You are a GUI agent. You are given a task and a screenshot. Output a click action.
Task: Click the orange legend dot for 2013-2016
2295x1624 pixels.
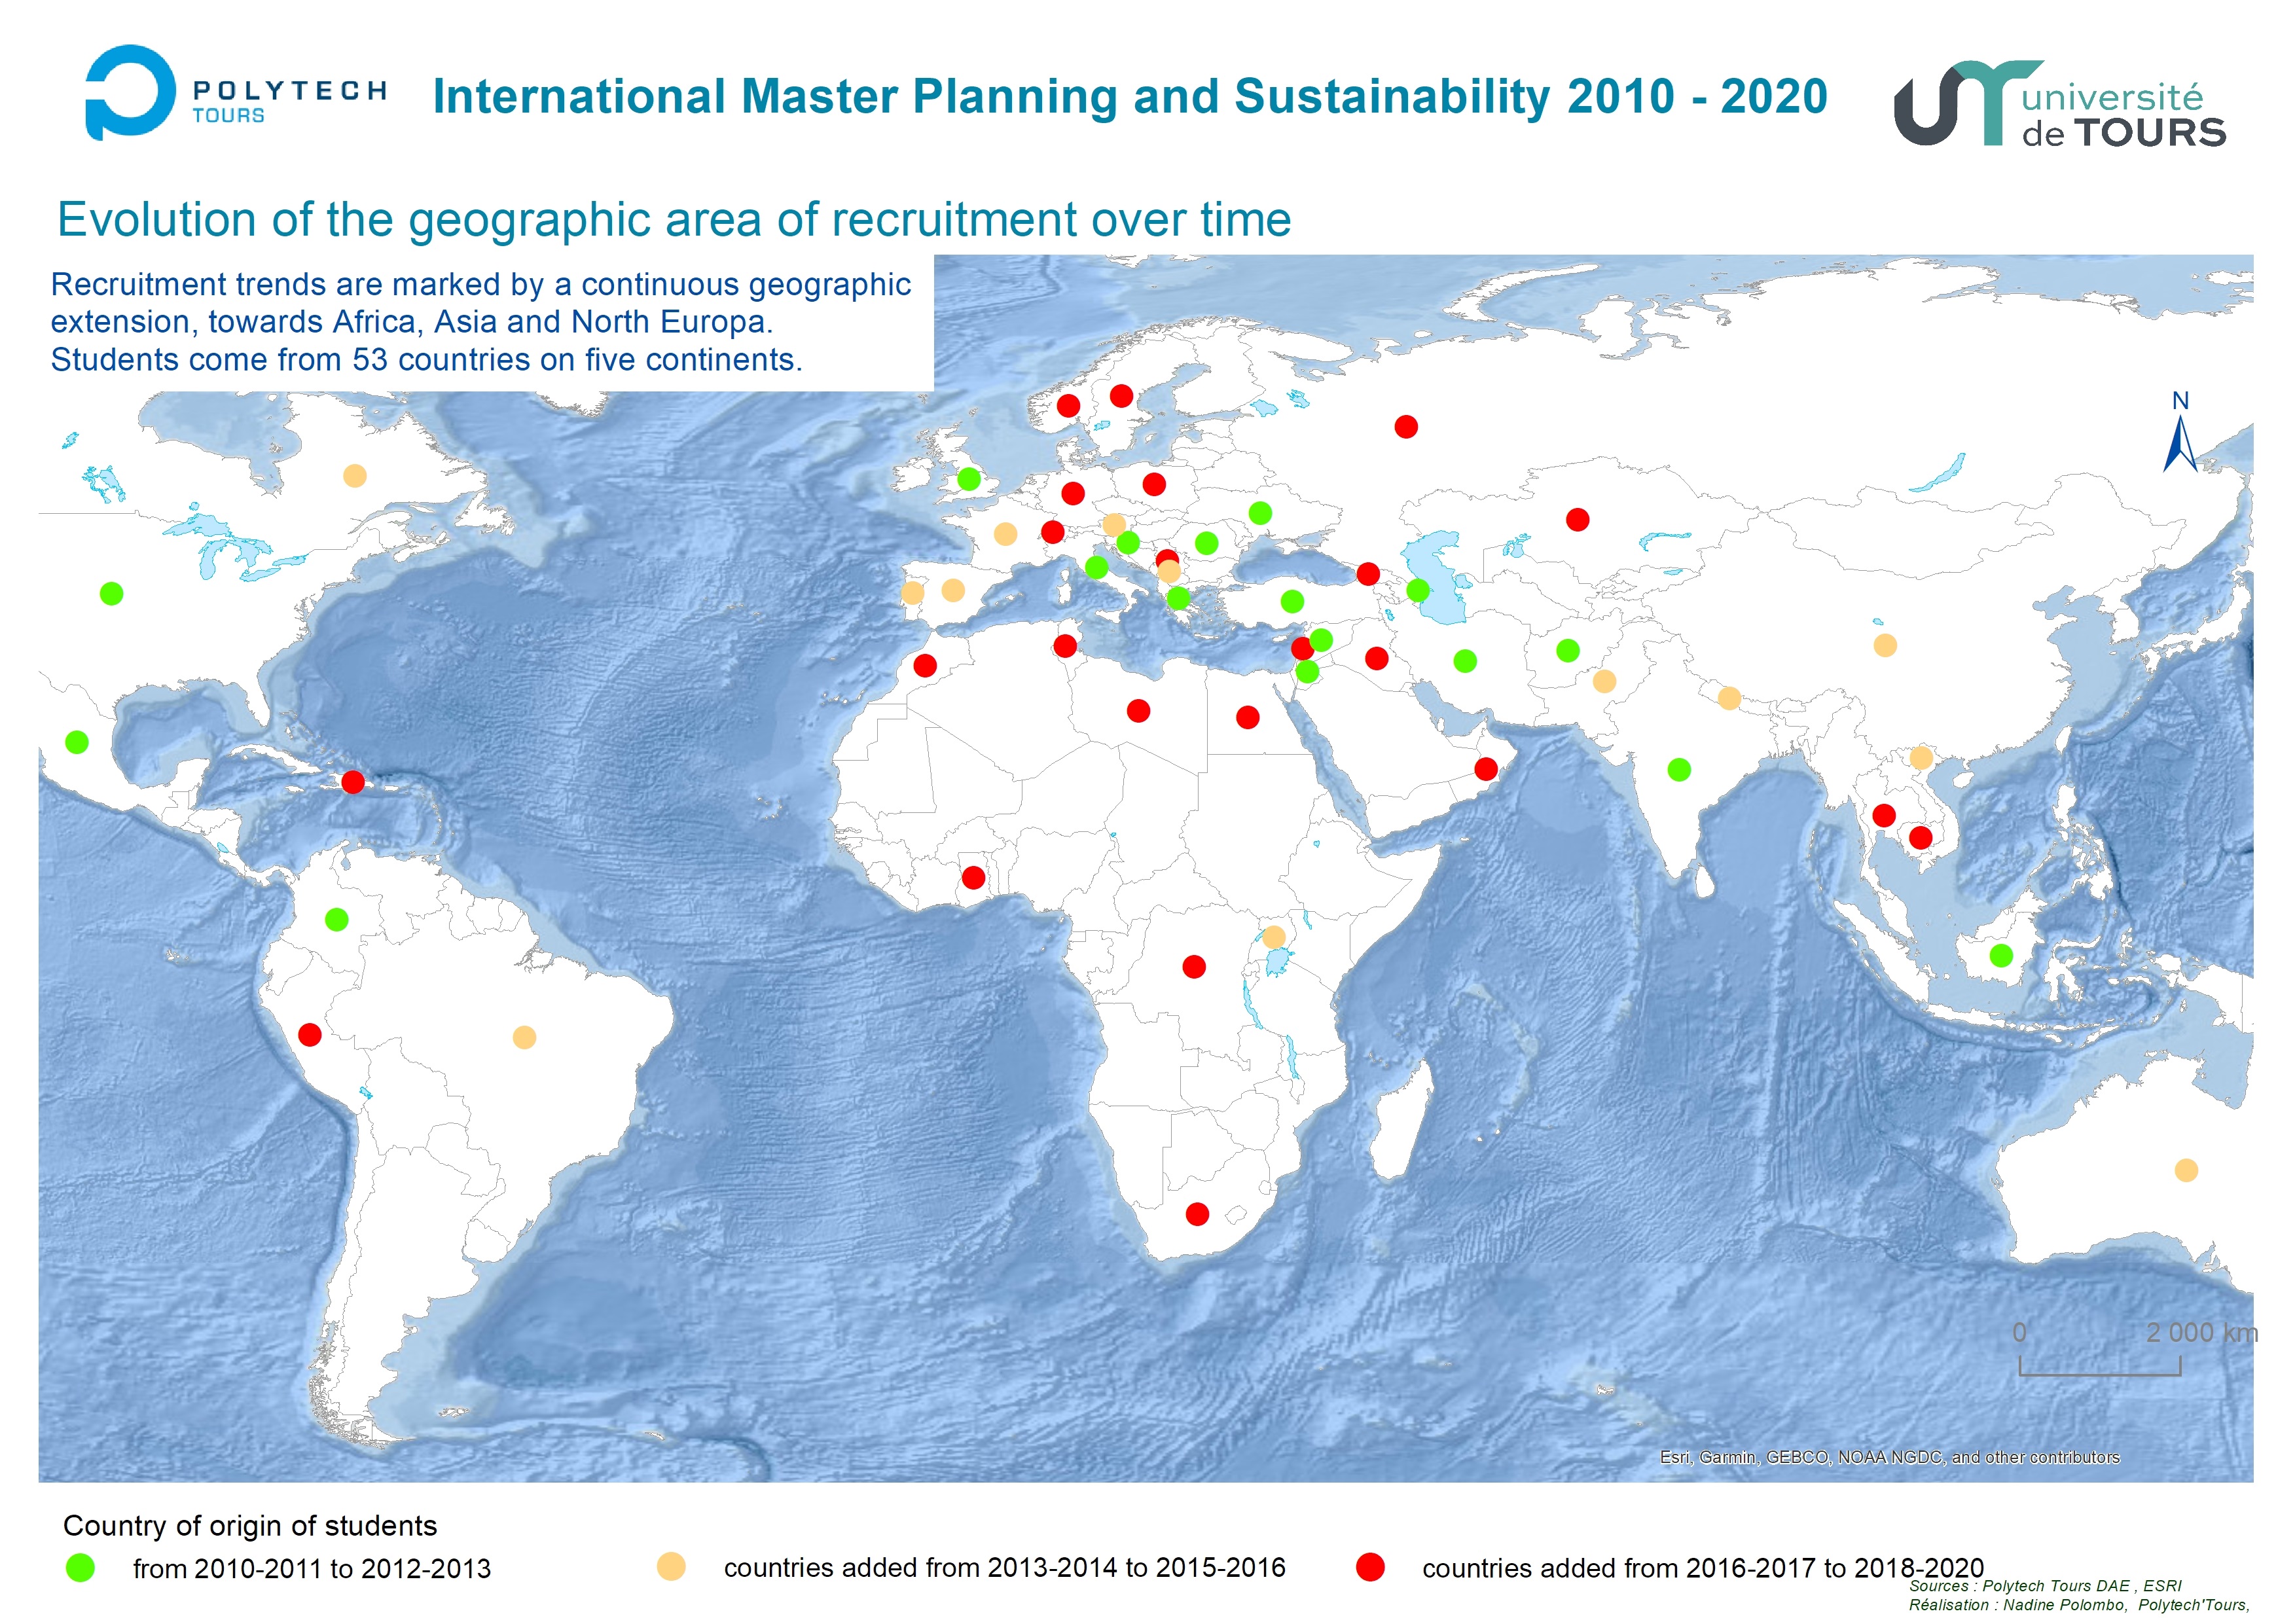pyautogui.click(x=671, y=1566)
